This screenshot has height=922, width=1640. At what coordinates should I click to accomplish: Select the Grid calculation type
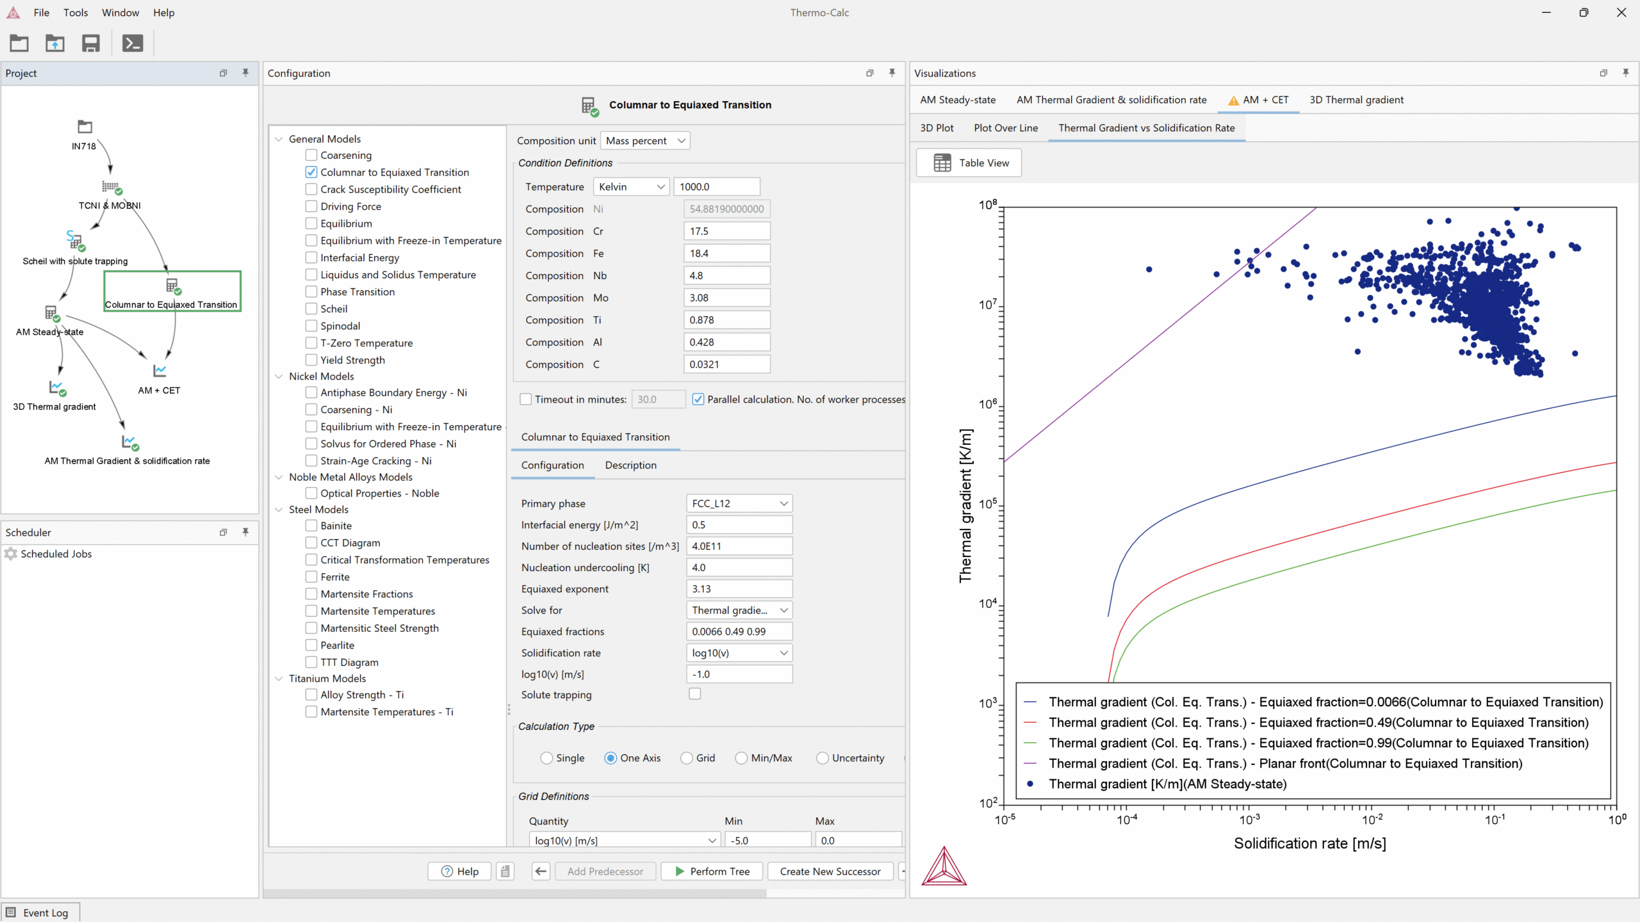point(687,758)
